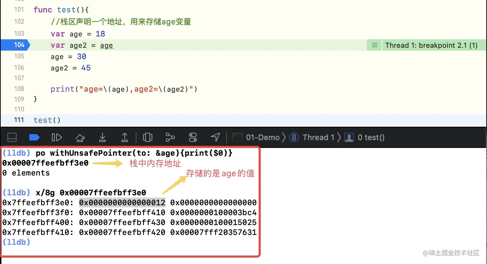
Task: Step over the current line
Action: (80, 137)
